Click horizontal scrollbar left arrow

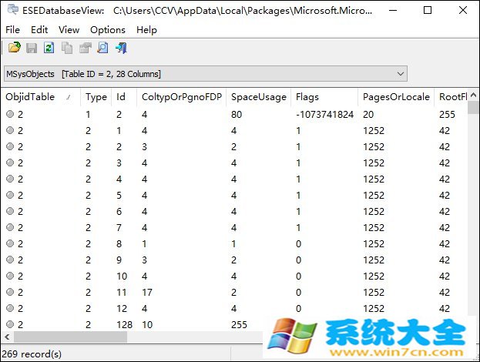click(x=7, y=337)
